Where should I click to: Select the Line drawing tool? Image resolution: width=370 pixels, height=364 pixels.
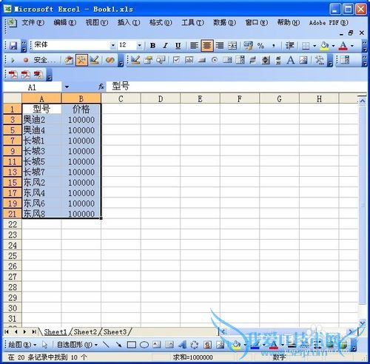[x=106, y=345]
